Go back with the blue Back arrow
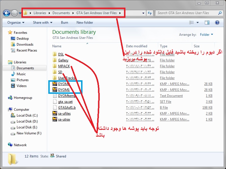Image resolution: width=226 pixels, height=169 pixels. click(x=6, y=13)
